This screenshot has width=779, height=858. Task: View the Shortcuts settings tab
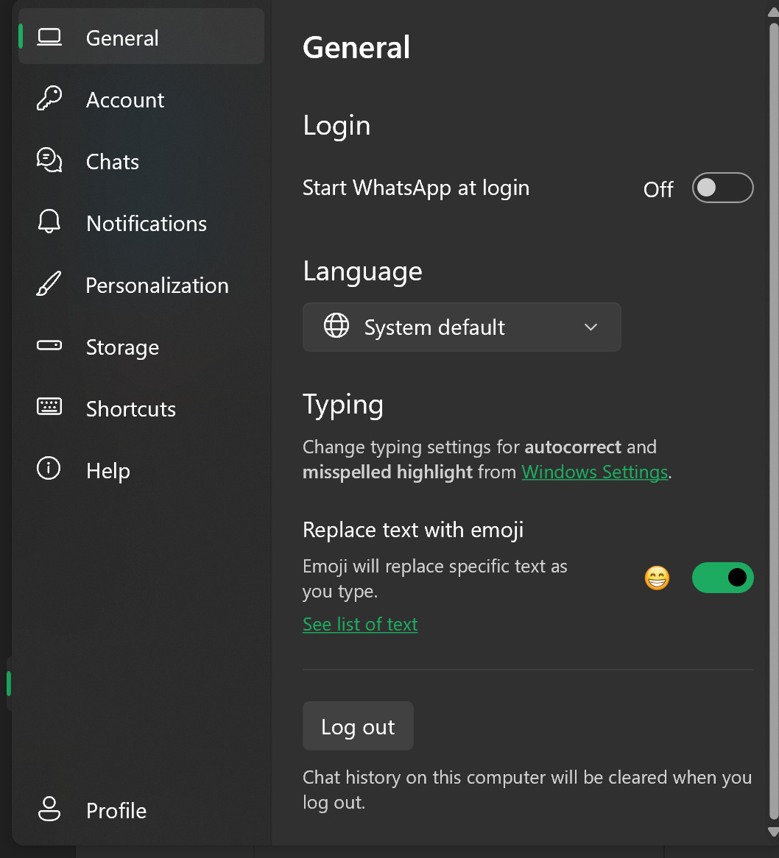(141, 408)
